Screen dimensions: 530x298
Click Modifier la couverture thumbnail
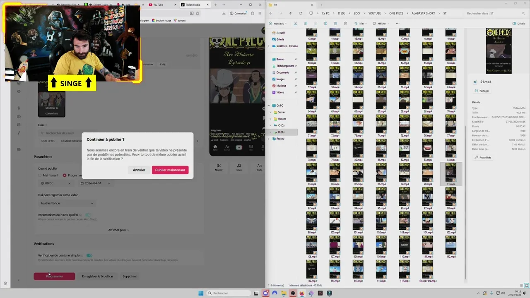pos(52,99)
